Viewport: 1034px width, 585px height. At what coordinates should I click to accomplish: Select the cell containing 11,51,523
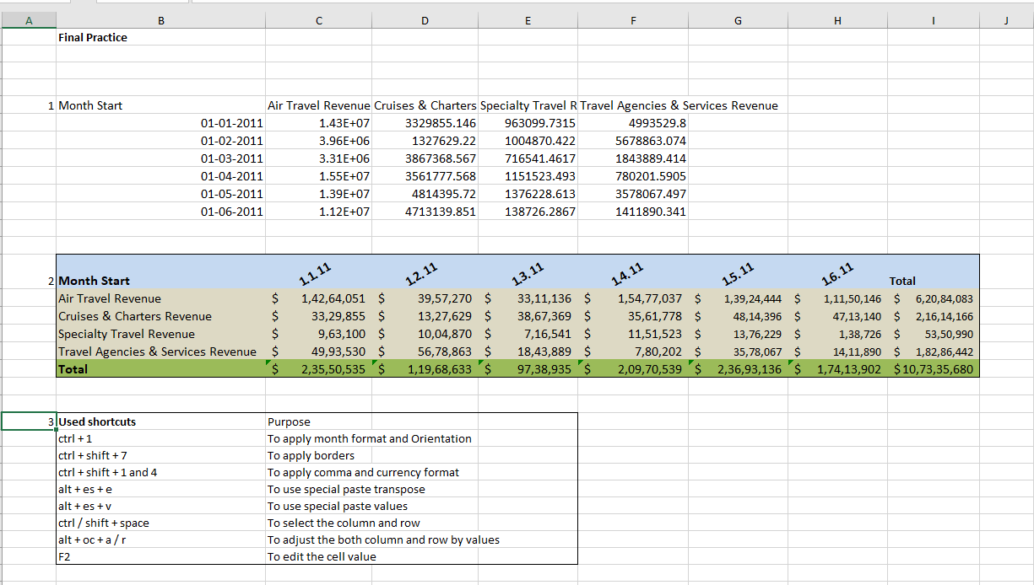coord(633,334)
